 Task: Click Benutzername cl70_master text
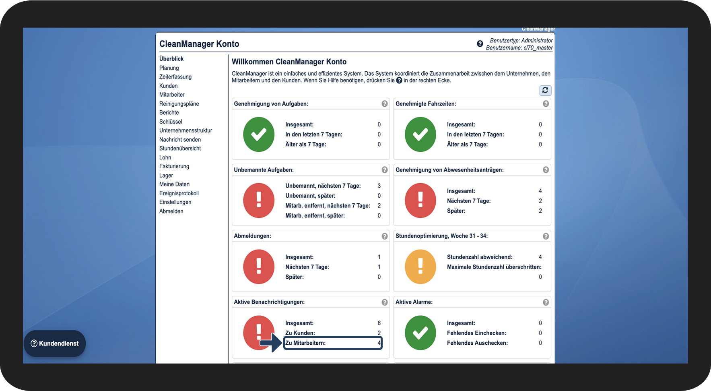click(519, 48)
